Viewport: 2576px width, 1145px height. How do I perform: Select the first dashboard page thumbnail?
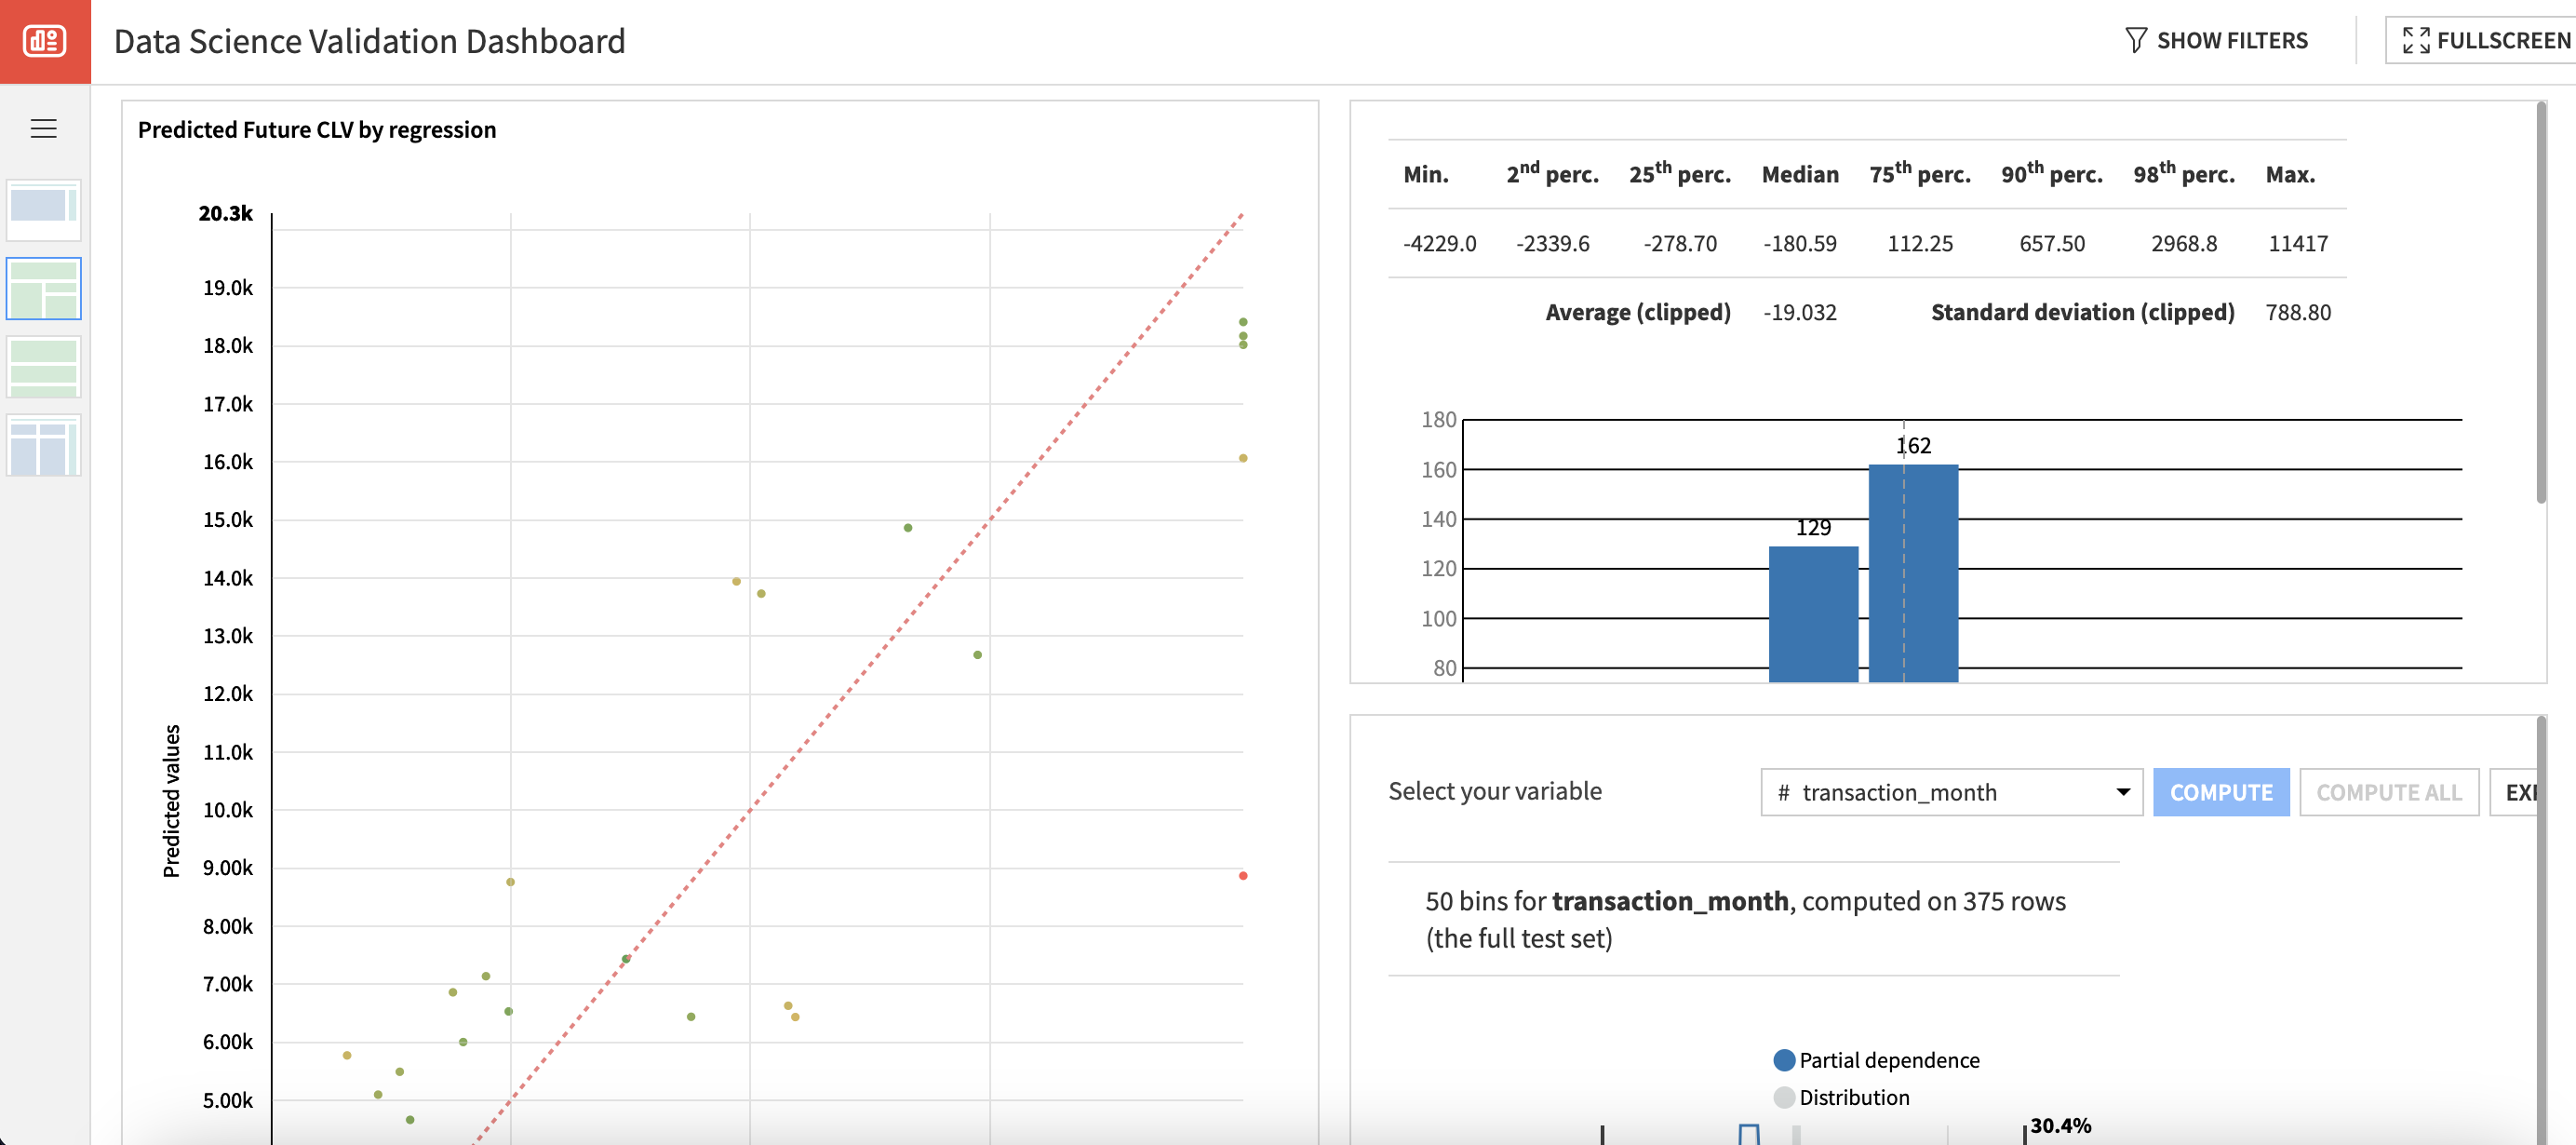43,209
